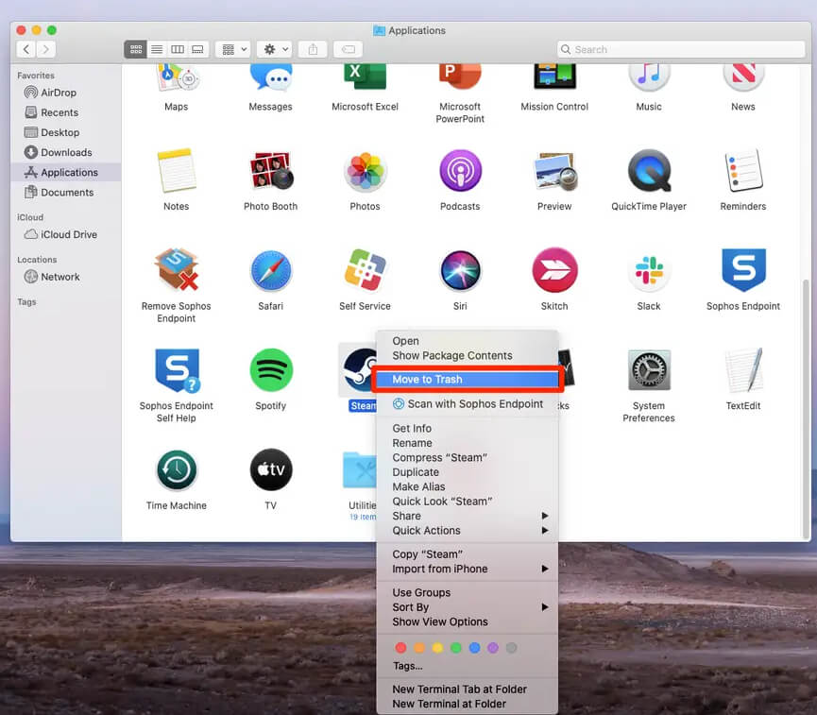The width and height of the screenshot is (817, 715).
Task: Switch to column view in toolbar
Action: click(x=178, y=49)
